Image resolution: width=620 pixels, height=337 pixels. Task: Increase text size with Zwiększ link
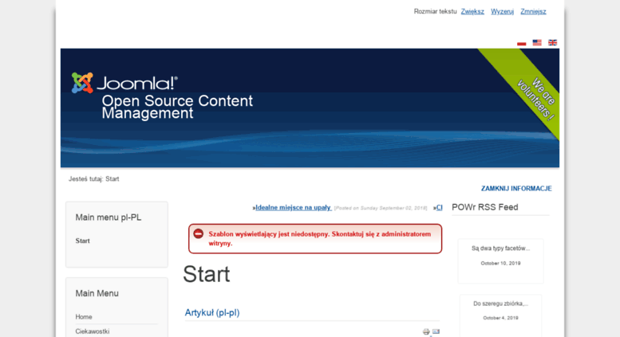coord(472,11)
